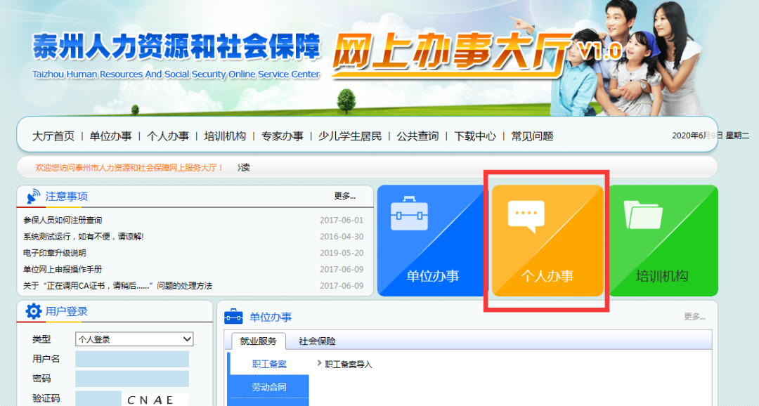The image size is (759, 406).
Task: Open 专家办事 navigation item
Action: coord(283,136)
